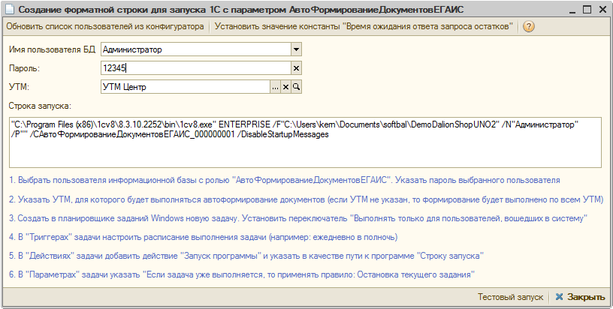The image size is (613, 309).
Task: Maximize the window
Action: tap(587, 9)
